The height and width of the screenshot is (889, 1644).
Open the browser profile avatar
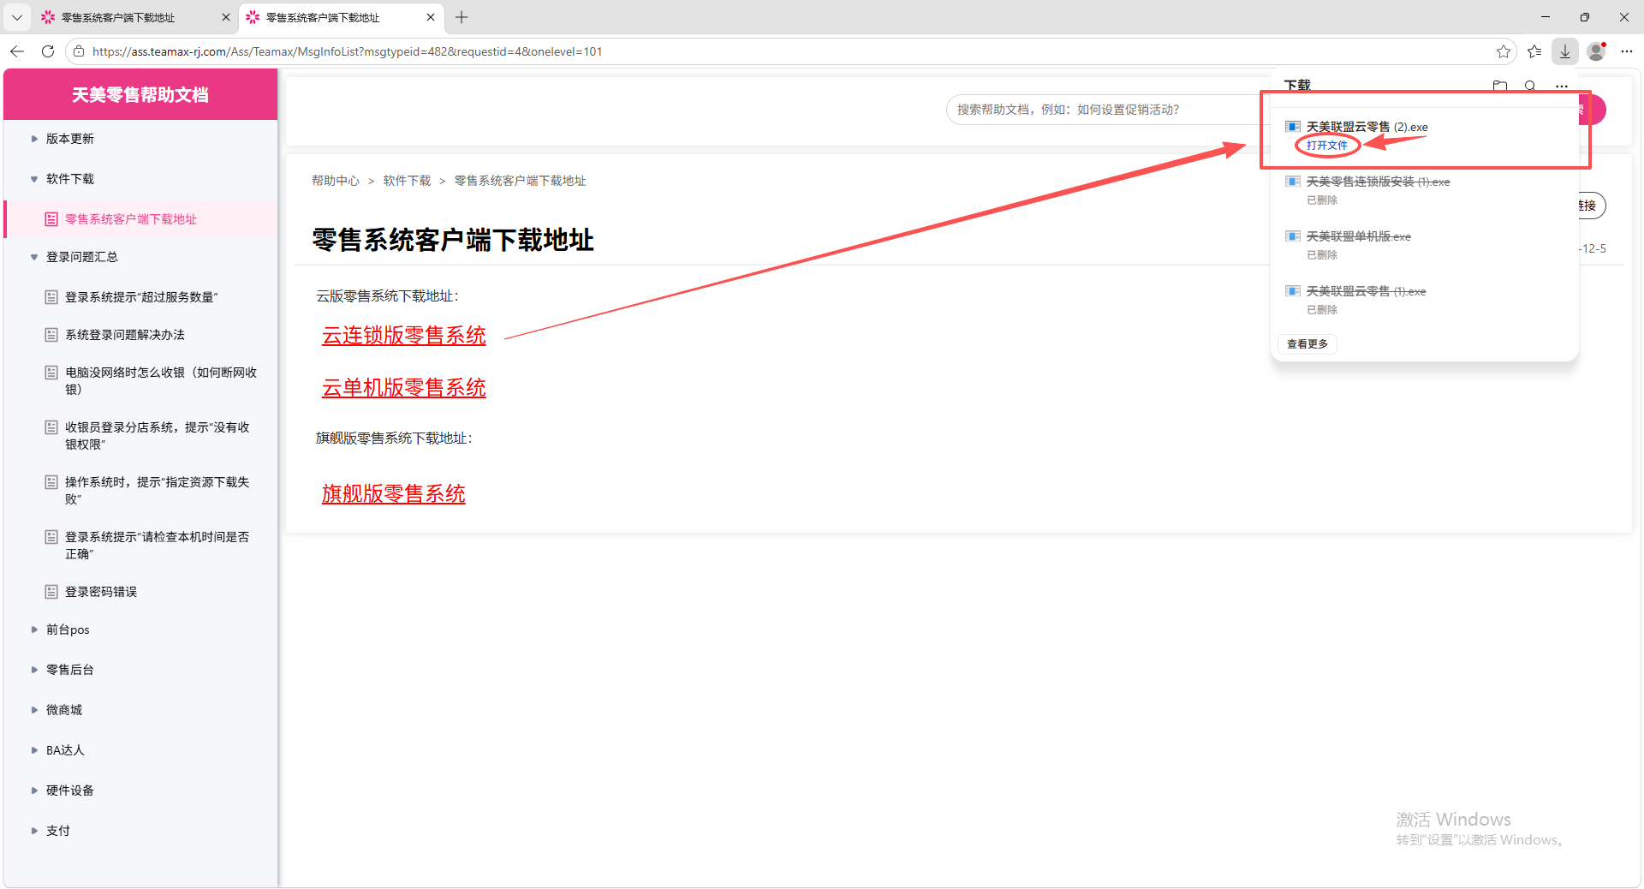[x=1596, y=51]
